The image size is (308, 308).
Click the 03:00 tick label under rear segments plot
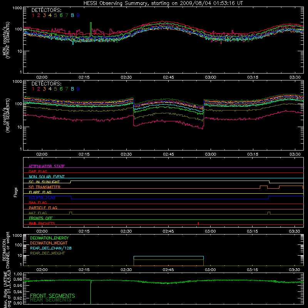pyautogui.click(x=210, y=154)
